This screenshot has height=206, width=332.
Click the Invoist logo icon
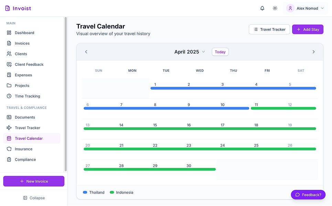8,8
